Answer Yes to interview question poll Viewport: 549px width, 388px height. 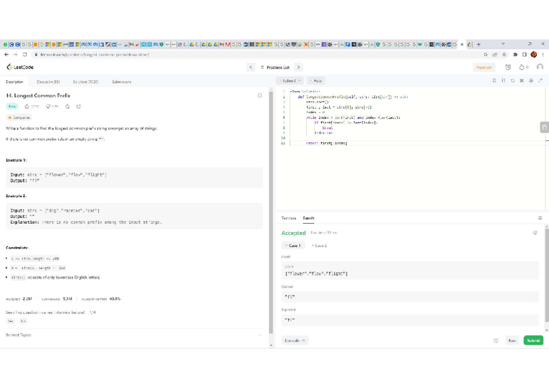pyautogui.click(x=10, y=321)
